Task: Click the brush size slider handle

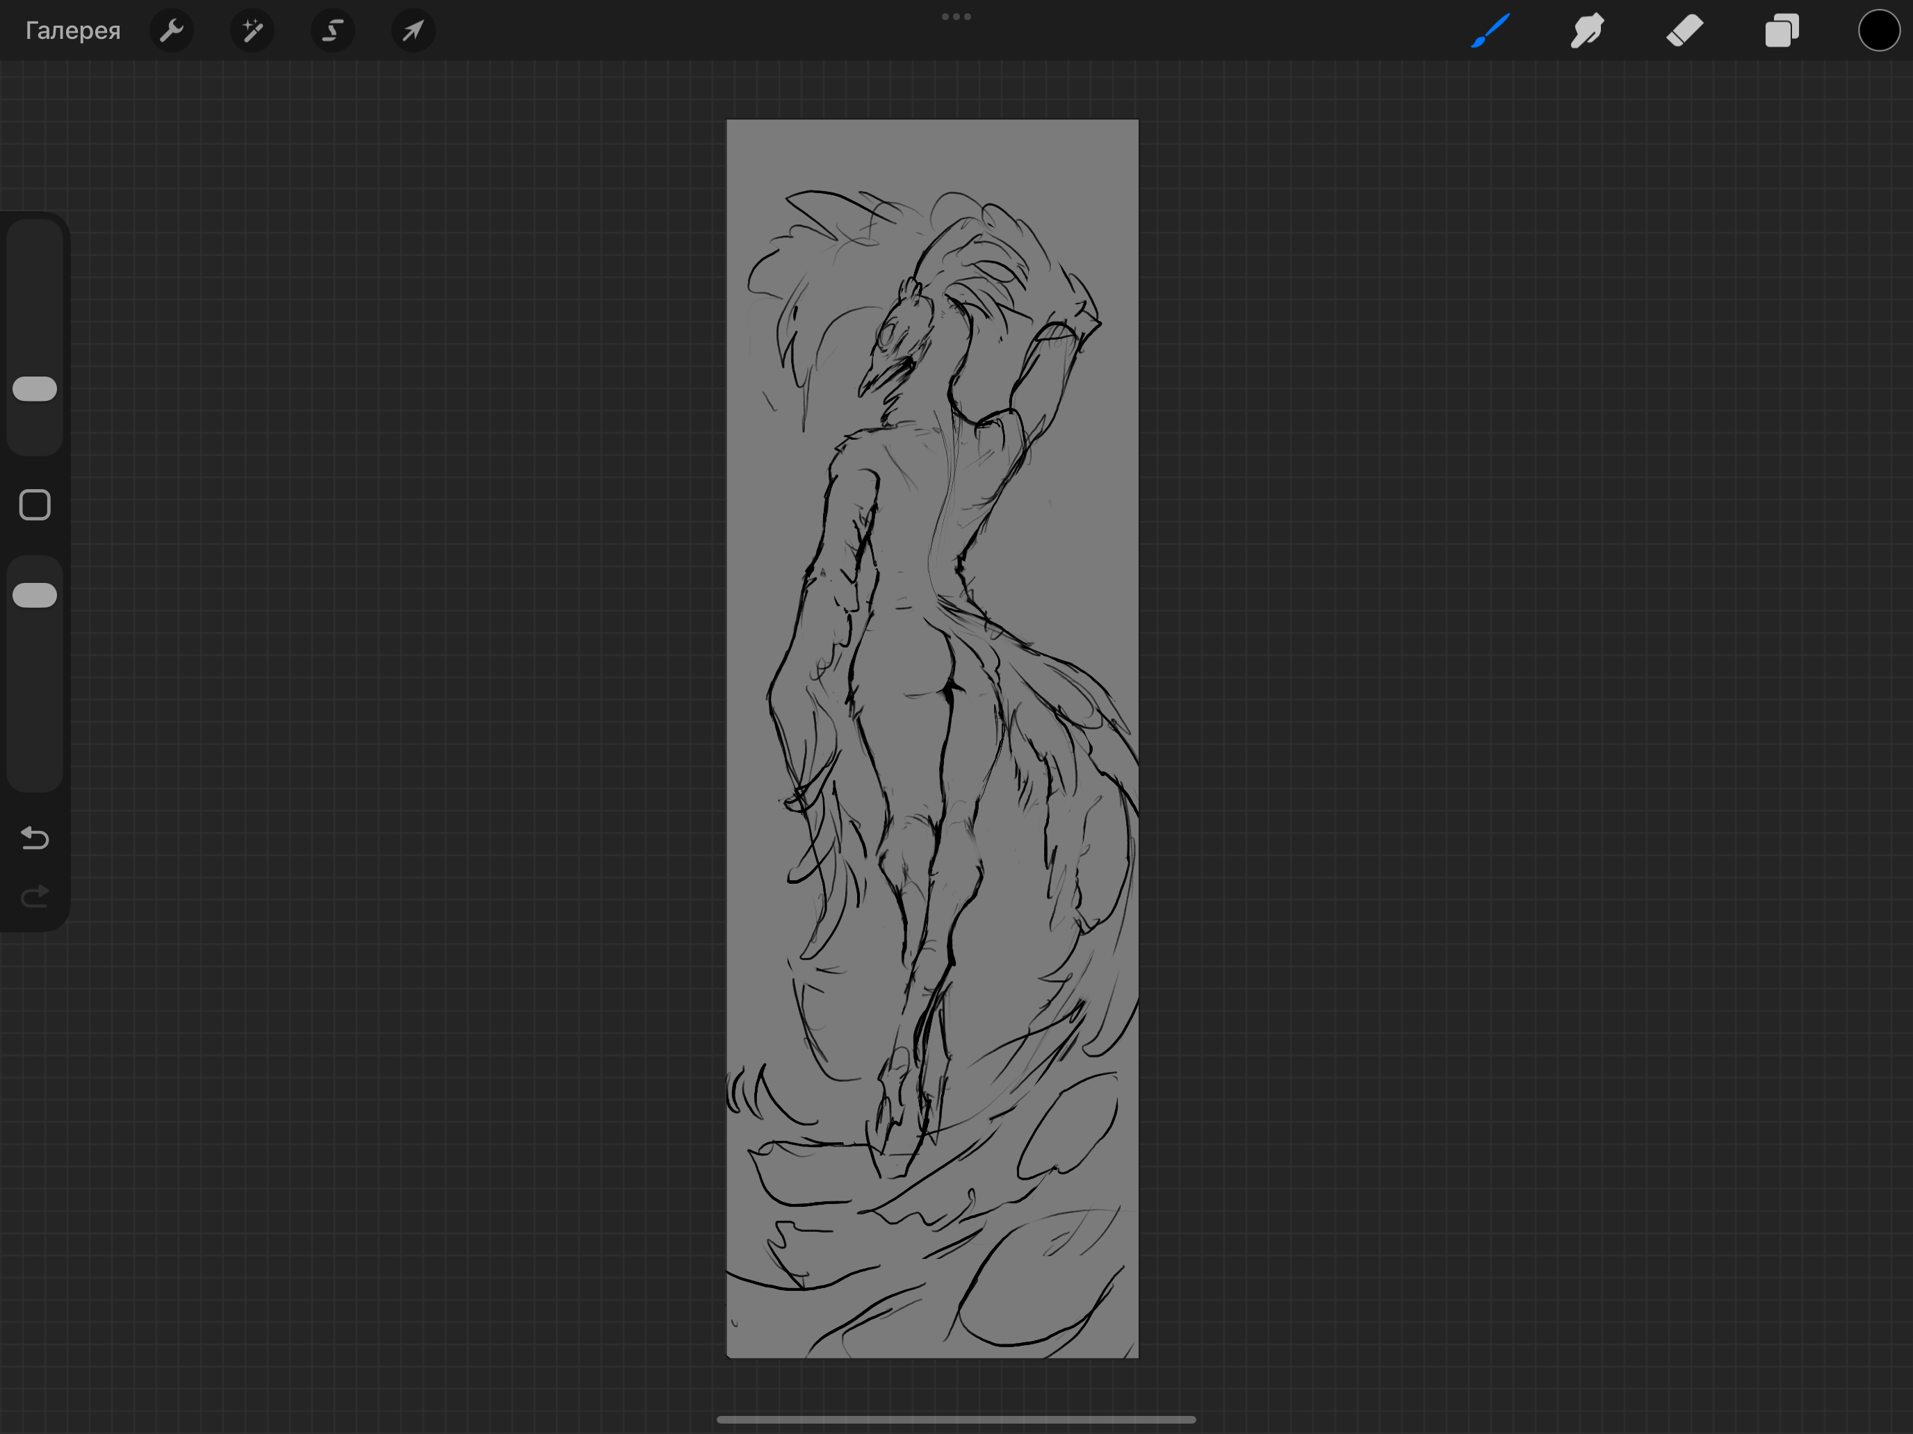Action: pyautogui.click(x=35, y=389)
